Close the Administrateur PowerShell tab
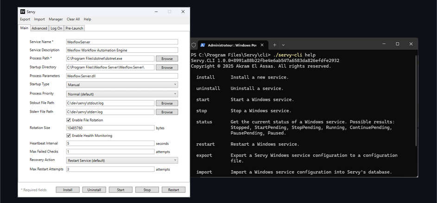Viewport: 437px width, 203px height. click(x=262, y=45)
